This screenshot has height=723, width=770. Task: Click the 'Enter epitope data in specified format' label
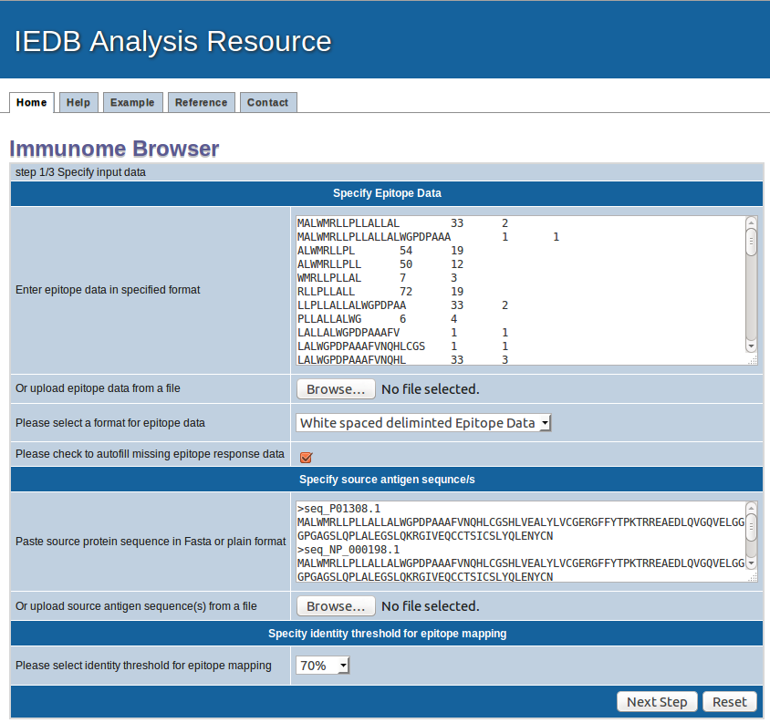click(x=108, y=290)
